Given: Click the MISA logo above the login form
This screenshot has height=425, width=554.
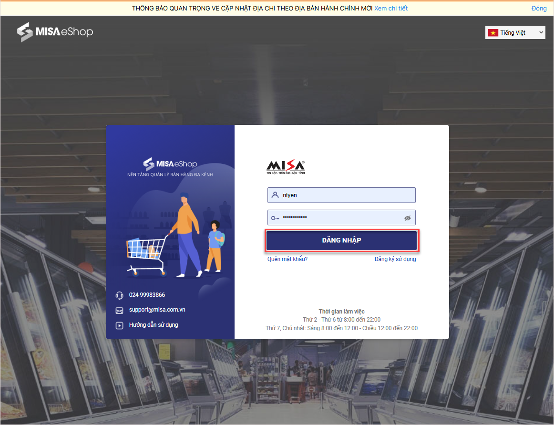Looking at the screenshot, I should [x=286, y=167].
